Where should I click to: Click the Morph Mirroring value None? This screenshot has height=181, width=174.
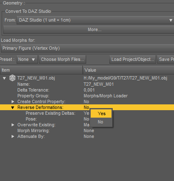coord(89,131)
